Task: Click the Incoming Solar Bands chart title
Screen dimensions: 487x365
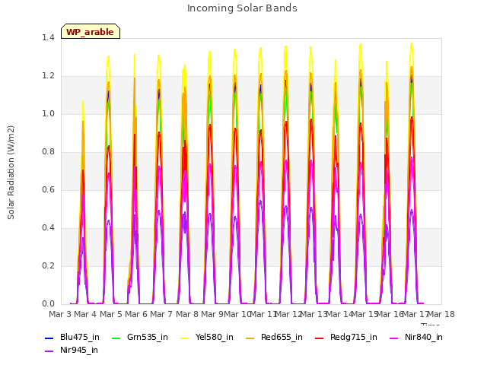Action: 242,8
